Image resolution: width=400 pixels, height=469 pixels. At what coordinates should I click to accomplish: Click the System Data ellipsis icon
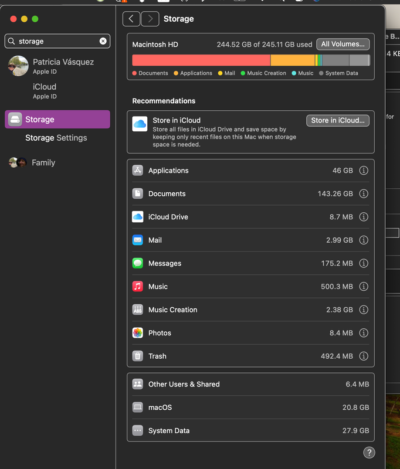click(x=138, y=430)
